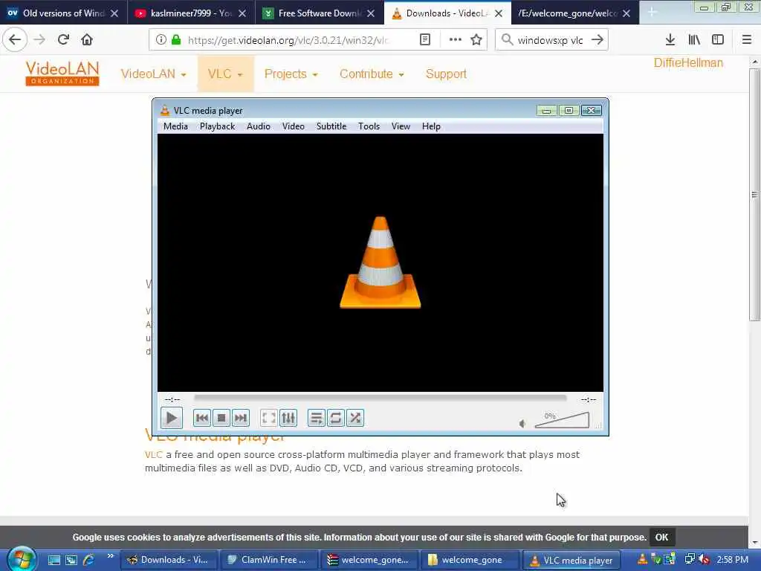Bookmark this page with star icon
Image resolution: width=761 pixels, height=571 pixels.
pos(476,40)
